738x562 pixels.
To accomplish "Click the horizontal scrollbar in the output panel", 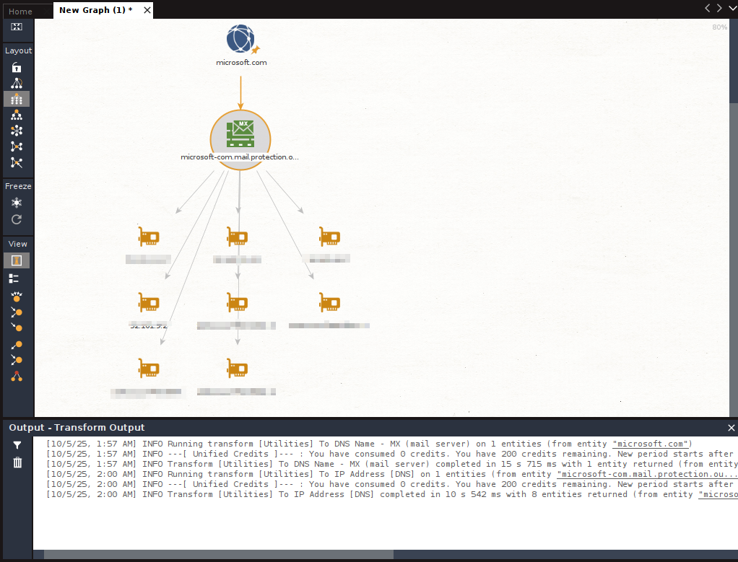I will [x=219, y=555].
